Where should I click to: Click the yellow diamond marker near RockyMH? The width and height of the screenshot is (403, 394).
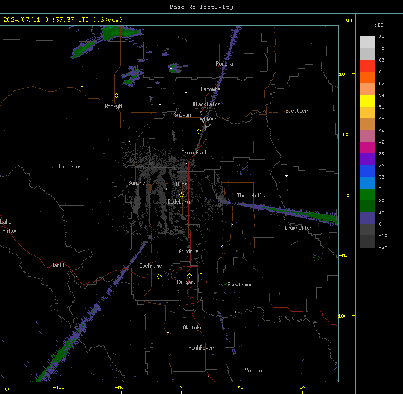tap(116, 95)
